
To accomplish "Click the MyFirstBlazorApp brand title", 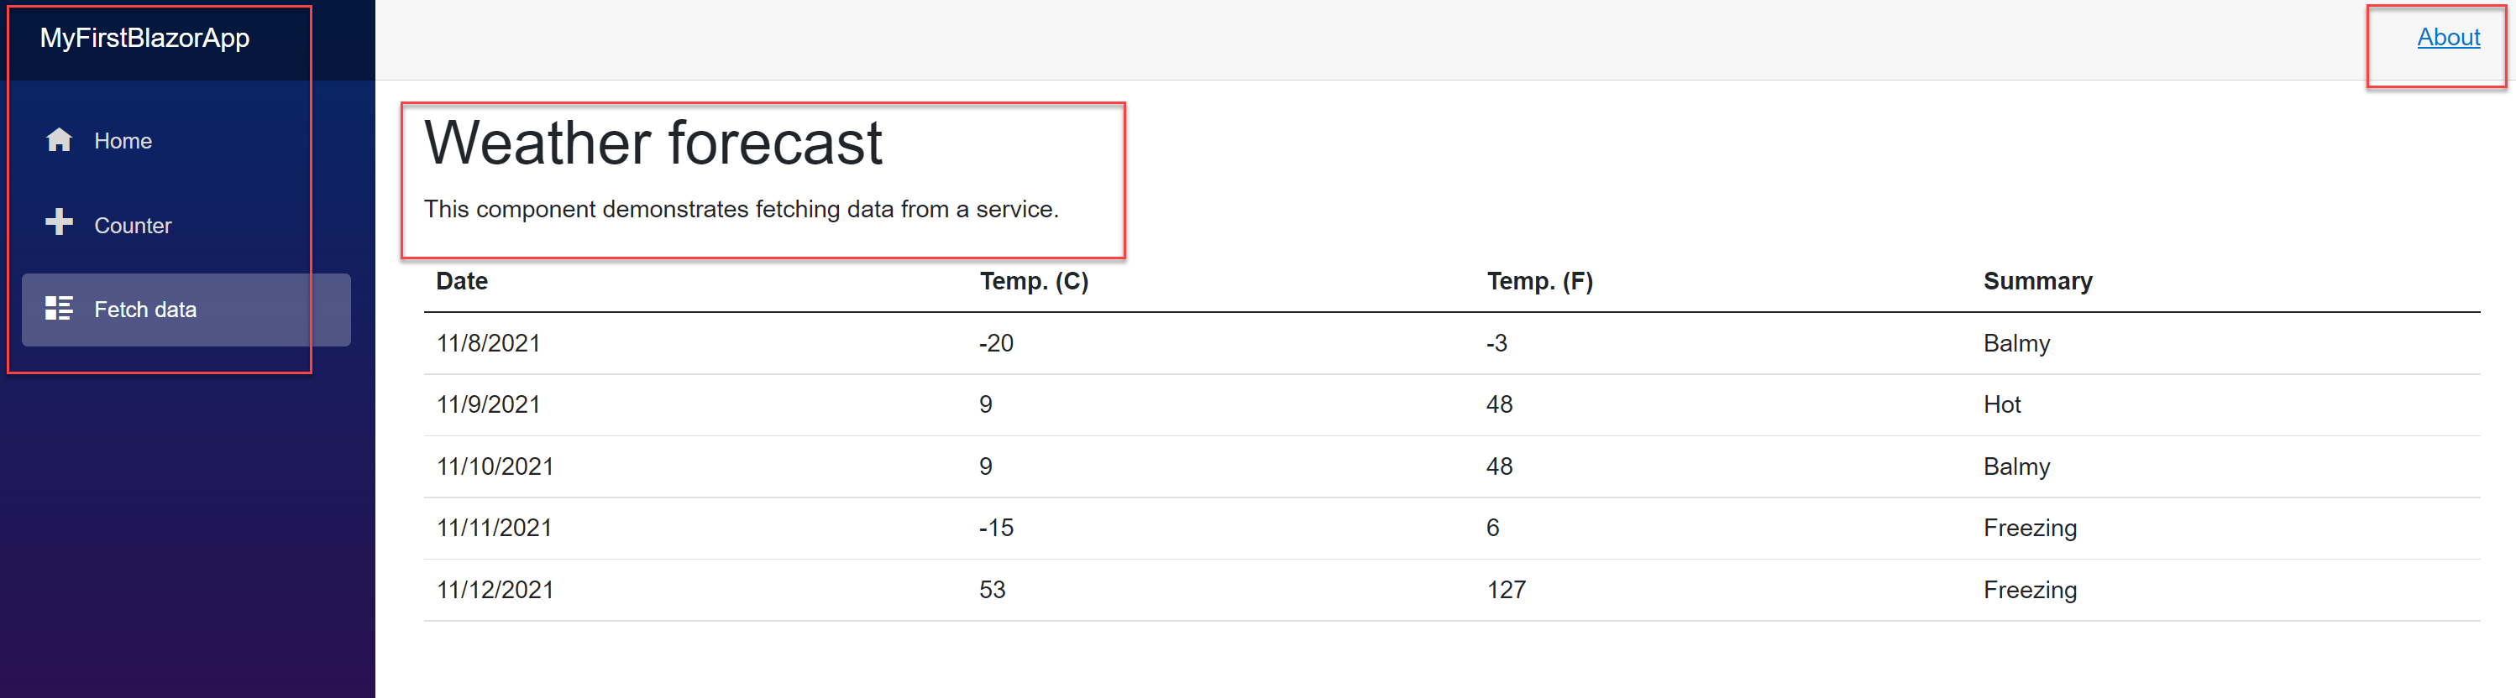I will 144,38.
